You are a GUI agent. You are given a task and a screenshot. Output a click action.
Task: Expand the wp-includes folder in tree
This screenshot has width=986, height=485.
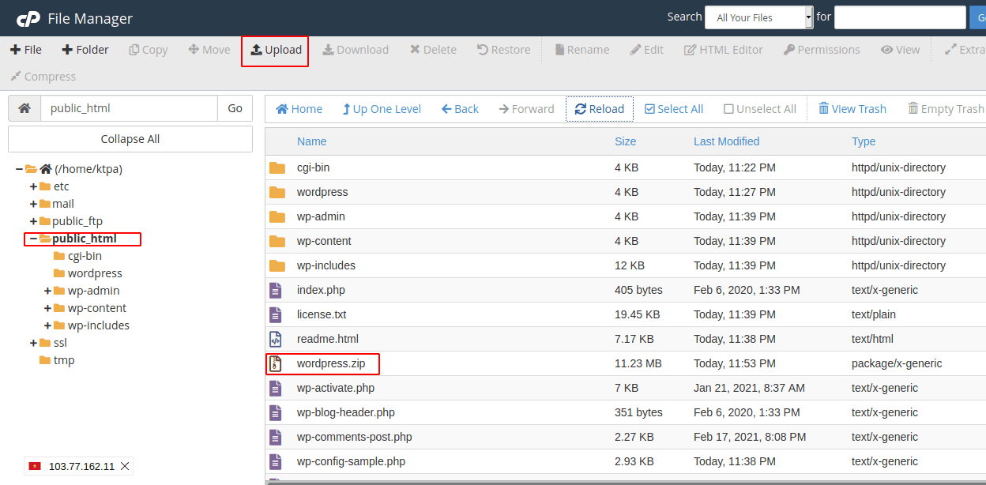click(x=47, y=325)
